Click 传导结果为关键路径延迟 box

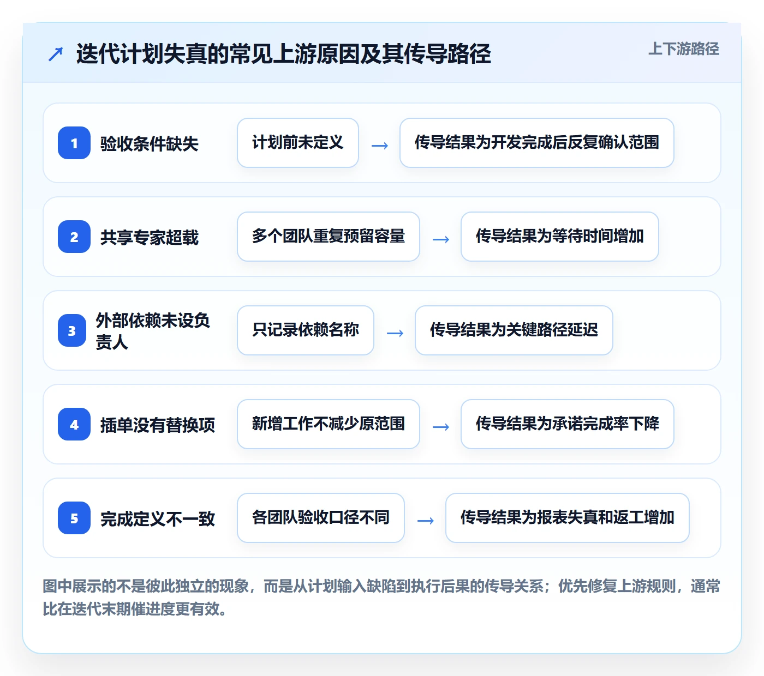click(514, 330)
